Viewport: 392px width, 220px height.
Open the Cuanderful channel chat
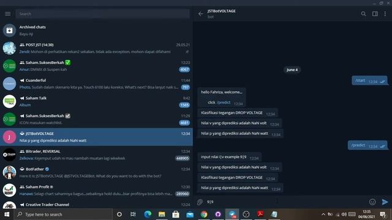click(96, 84)
